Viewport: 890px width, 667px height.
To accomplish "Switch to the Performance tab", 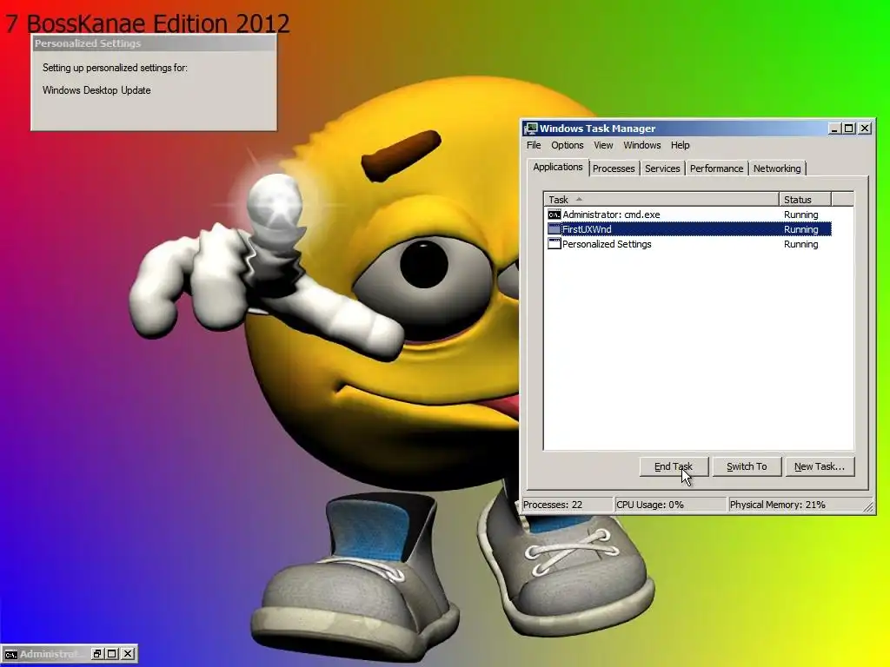I will tap(716, 168).
